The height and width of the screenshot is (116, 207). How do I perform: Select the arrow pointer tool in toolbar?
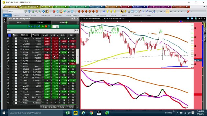click(122, 12)
